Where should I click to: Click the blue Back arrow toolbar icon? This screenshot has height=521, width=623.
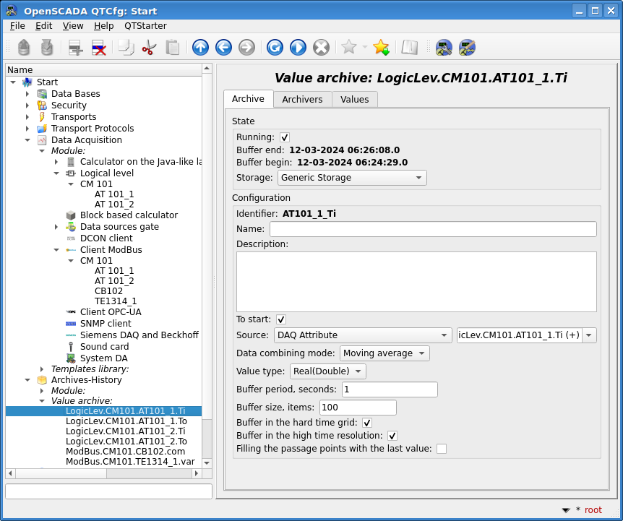tap(223, 48)
